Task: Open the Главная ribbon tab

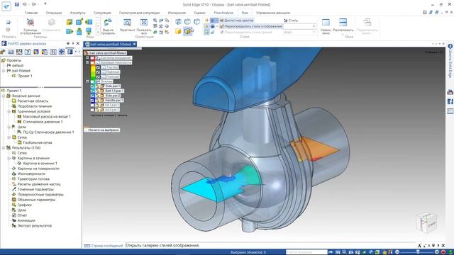Action: click(x=31, y=13)
